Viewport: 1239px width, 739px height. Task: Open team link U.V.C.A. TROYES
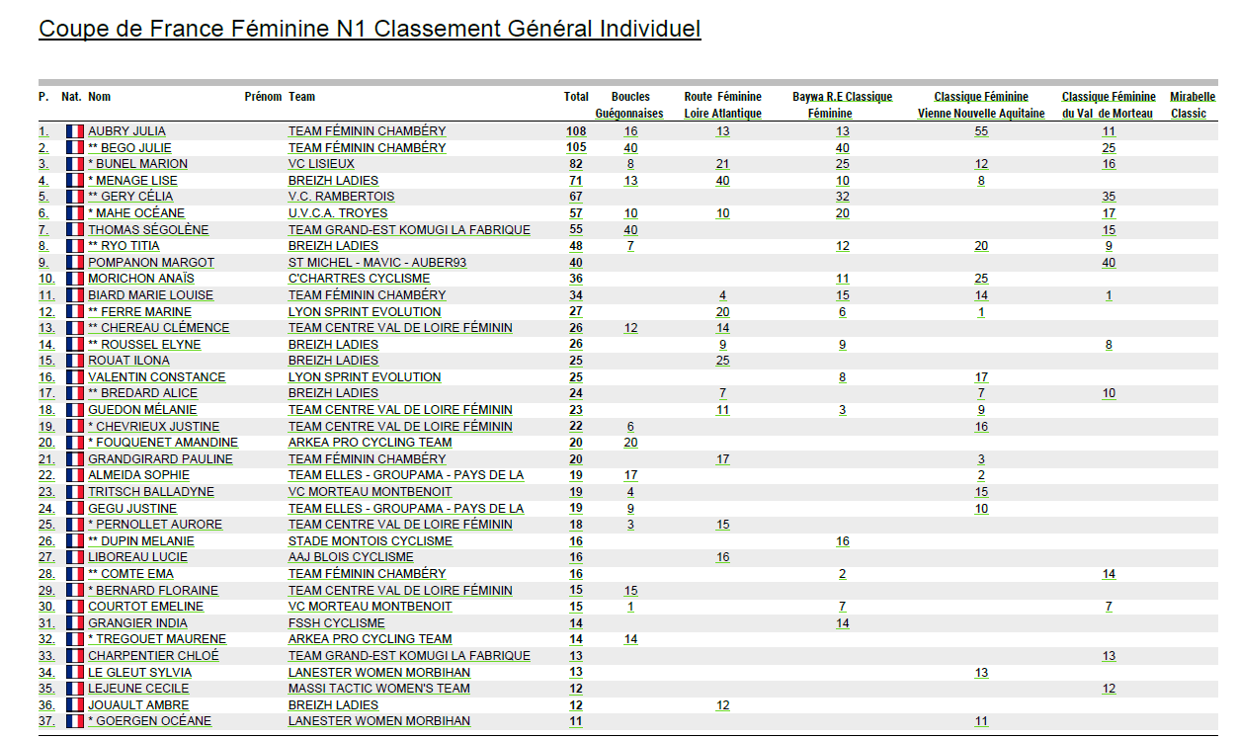point(338,213)
